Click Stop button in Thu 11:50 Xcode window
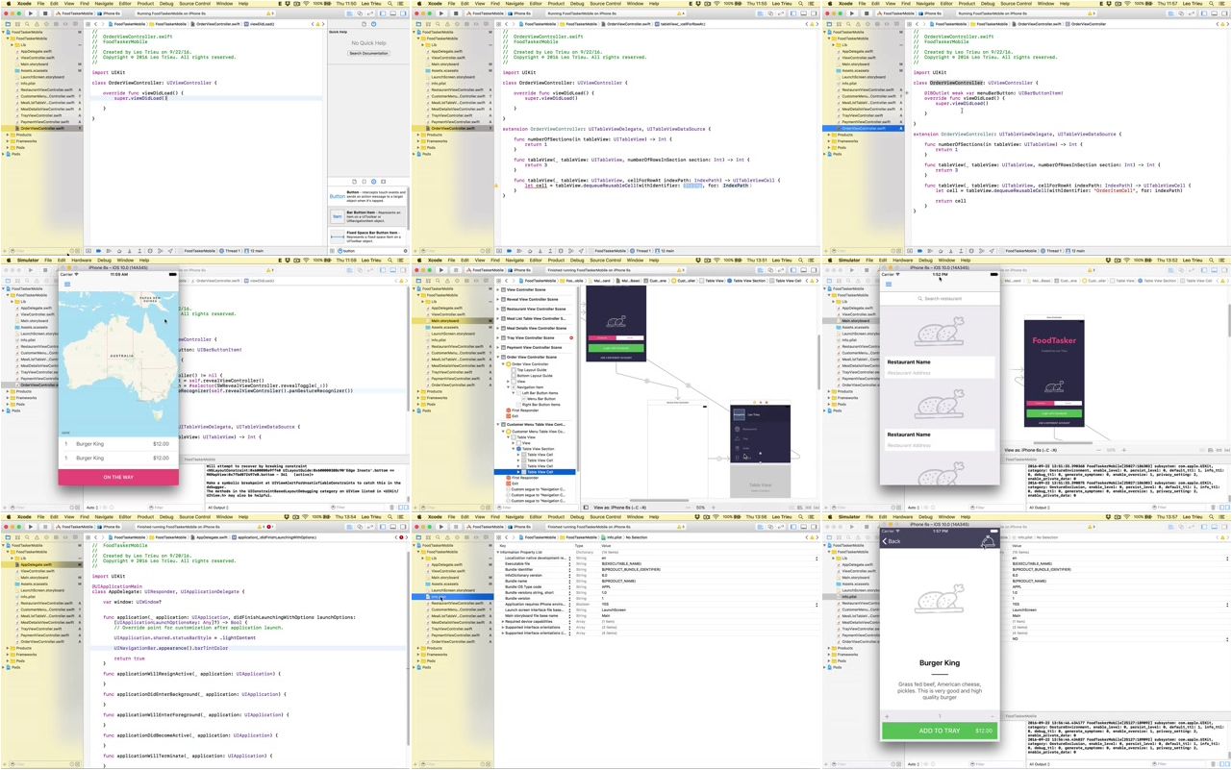 [x=45, y=13]
